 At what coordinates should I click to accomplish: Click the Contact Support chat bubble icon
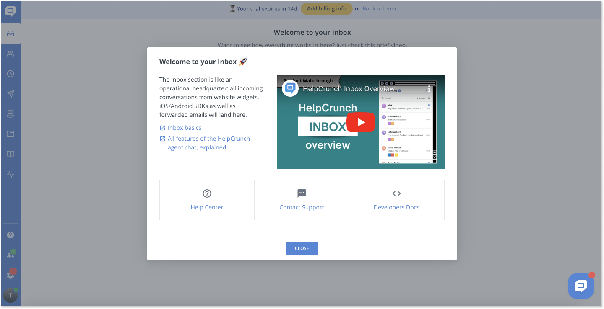tap(302, 193)
